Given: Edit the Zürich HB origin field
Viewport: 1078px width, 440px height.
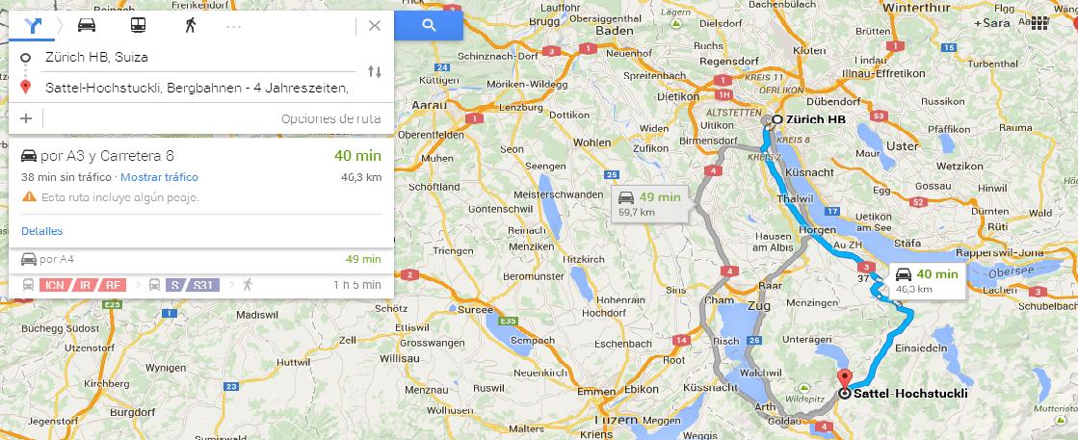Looking at the screenshot, I should (199, 57).
